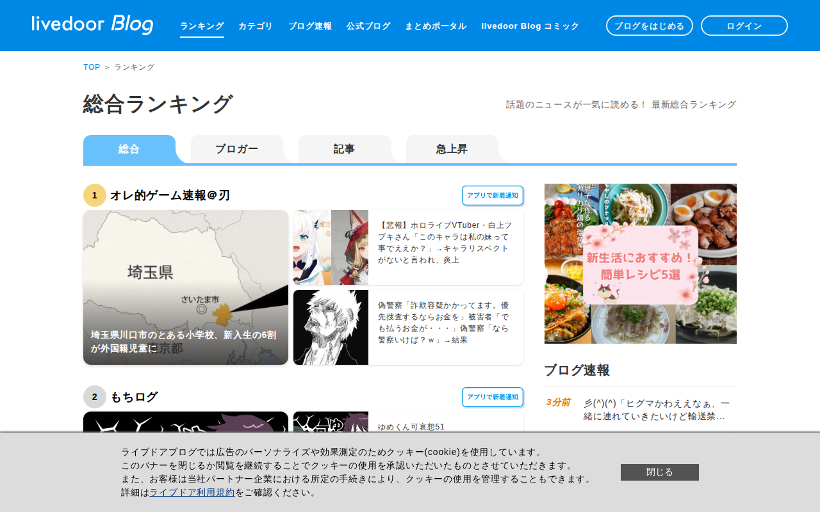Image resolution: width=820 pixels, height=512 pixels.
Task: Click the 総合ランキング page heading
Action: 158,104
